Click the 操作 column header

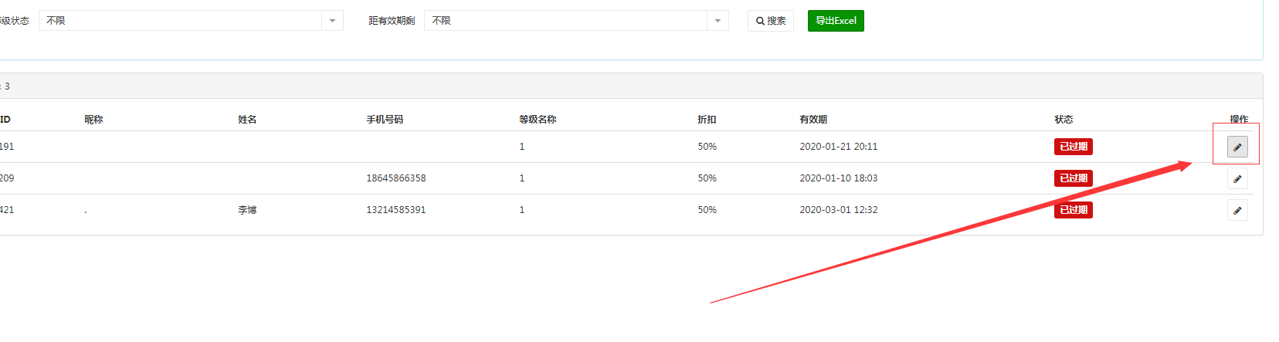1239,119
